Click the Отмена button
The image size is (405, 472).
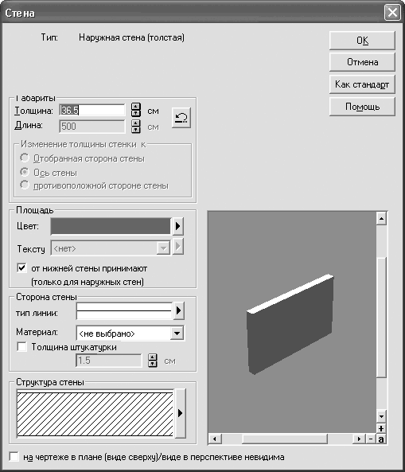pos(362,62)
